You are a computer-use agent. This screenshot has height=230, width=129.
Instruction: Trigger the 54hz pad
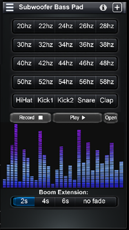65,82
